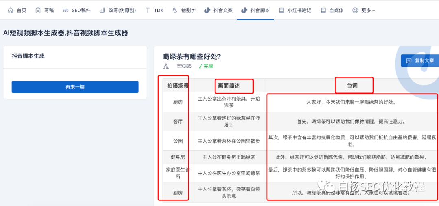Click the word count ruler icon
The image size is (439, 206).
tap(180, 66)
